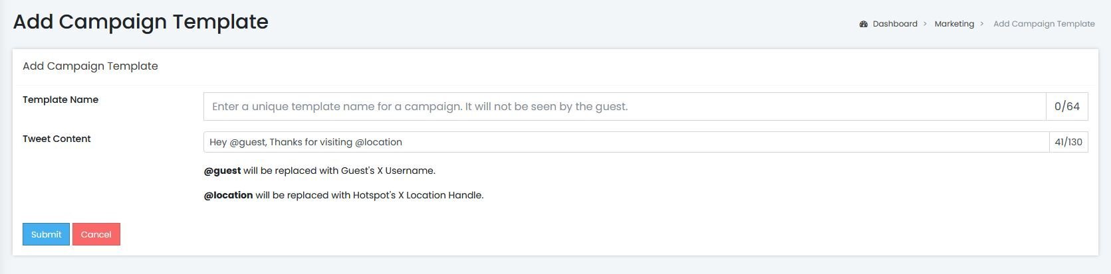This screenshot has width=1111, height=274.
Task: Click the arrow separator after Dashboard
Action: click(x=925, y=24)
